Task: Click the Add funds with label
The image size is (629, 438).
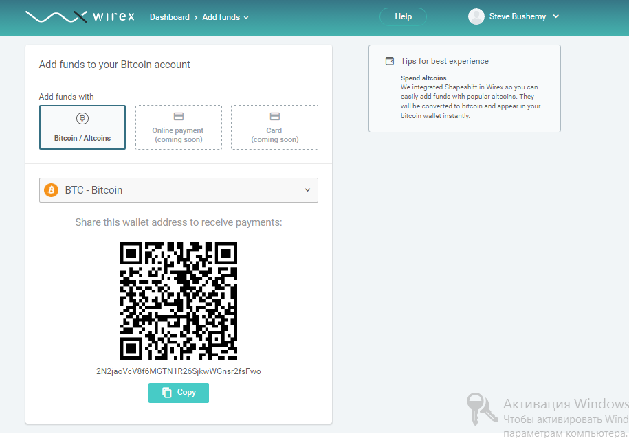Action: (x=66, y=97)
